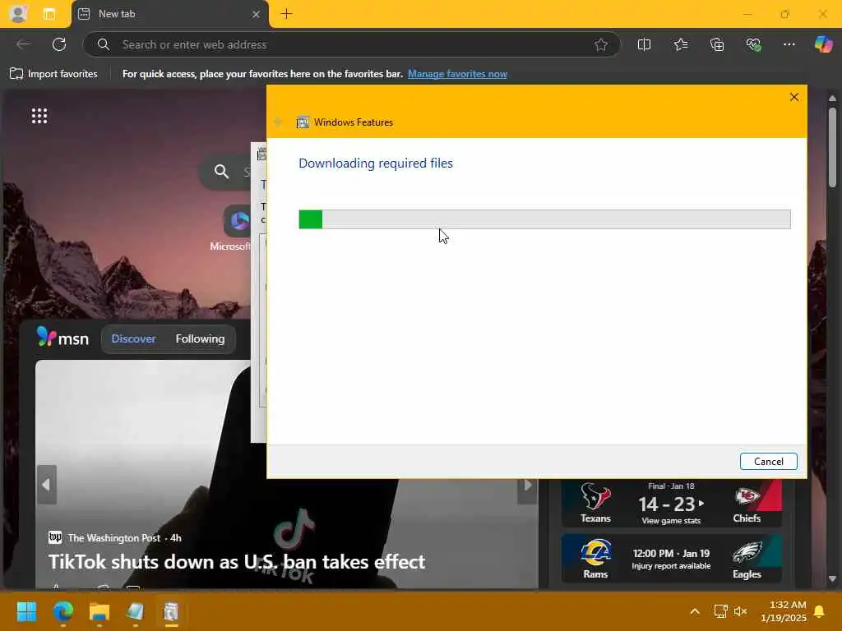842x631 pixels.
Task: Refresh the page
Action: coord(59,44)
